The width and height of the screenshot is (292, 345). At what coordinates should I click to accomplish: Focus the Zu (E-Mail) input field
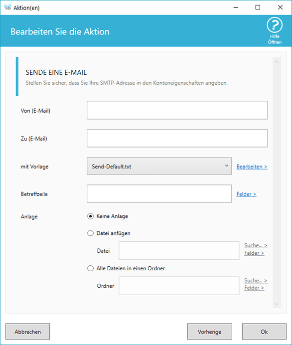coord(177,138)
